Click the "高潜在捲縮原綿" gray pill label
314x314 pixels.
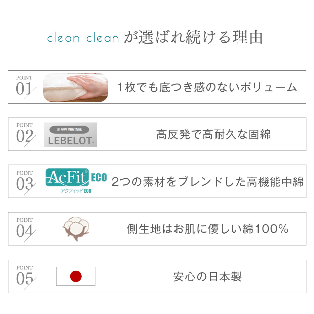(69, 129)
